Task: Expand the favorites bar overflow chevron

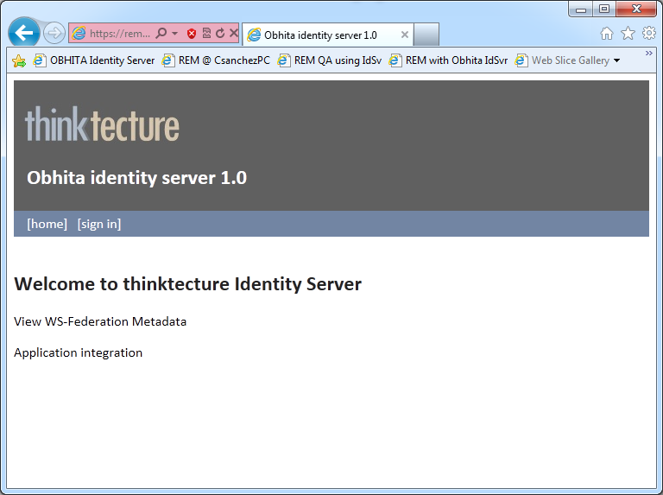Action: 648,53
